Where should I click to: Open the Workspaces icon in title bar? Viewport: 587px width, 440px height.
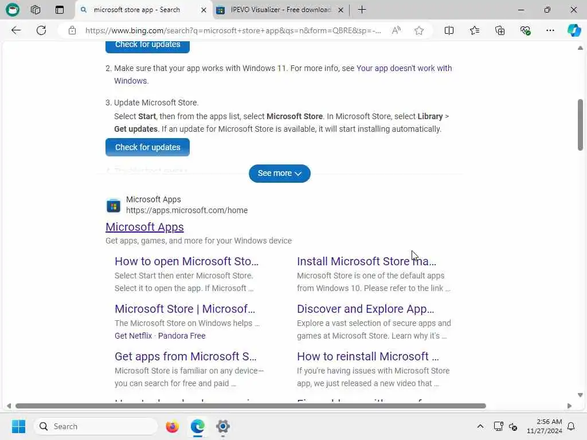coord(36,10)
